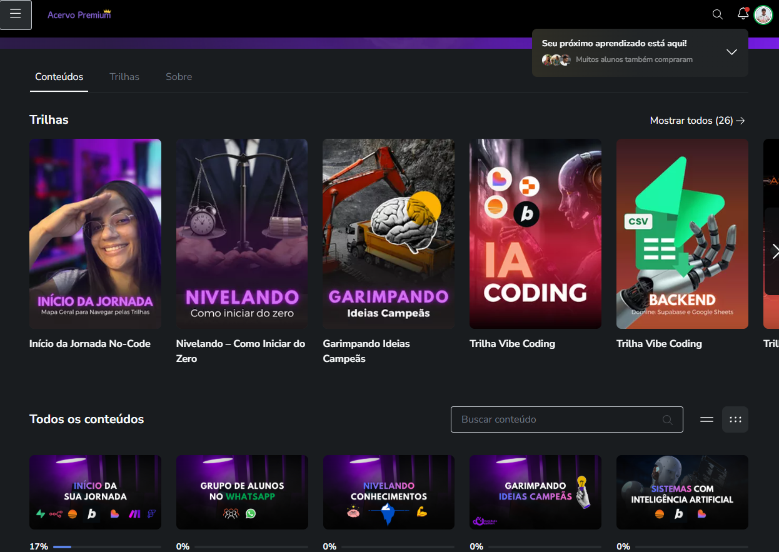
Task: Click the search magnifier in header
Action: (x=718, y=14)
